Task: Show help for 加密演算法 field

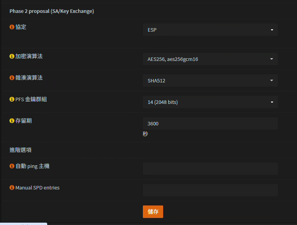Action: 12,56
